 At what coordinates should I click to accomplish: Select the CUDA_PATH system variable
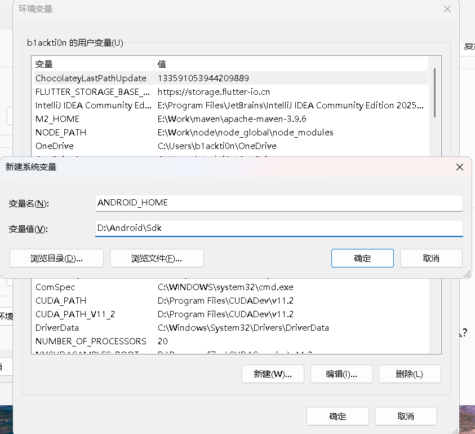click(232, 301)
